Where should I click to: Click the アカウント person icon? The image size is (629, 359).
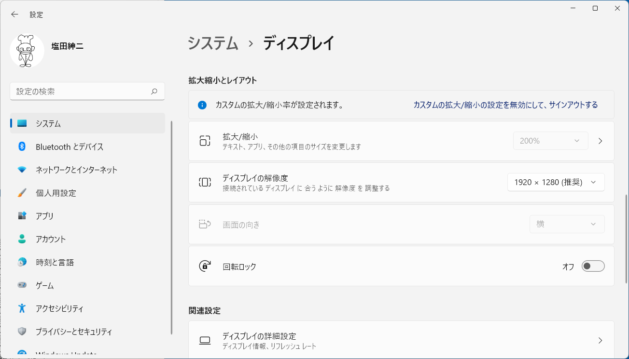[x=22, y=239]
